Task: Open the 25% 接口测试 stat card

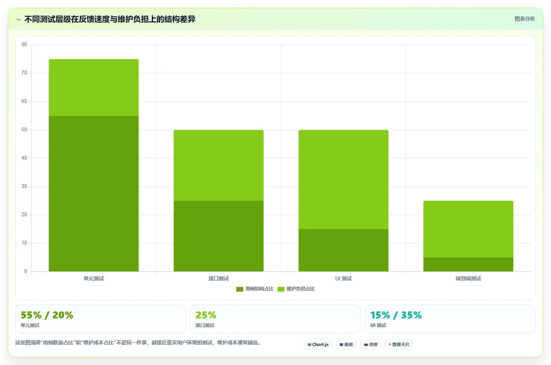Action: (275, 319)
